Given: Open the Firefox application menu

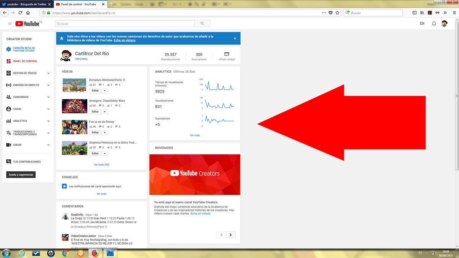Looking at the screenshot, I should (454, 13).
